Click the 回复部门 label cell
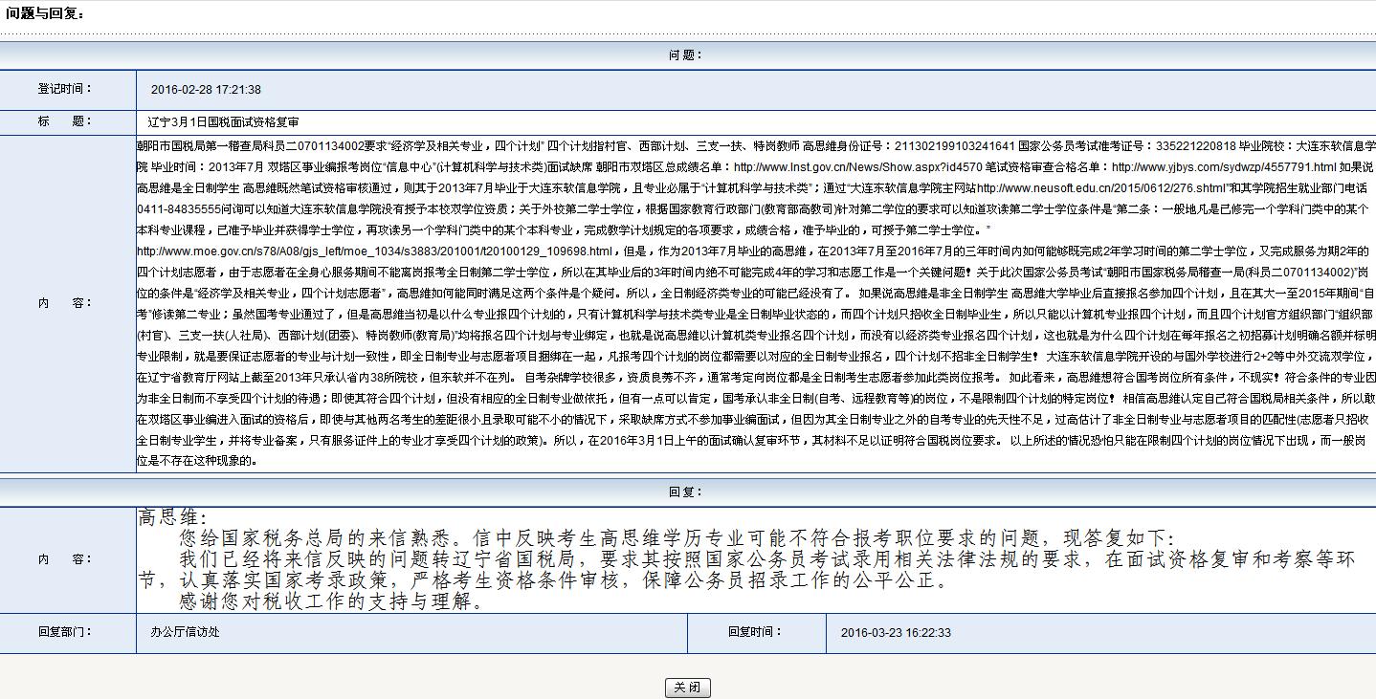The height and width of the screenshot is (699, 1376). click(67, 632)
